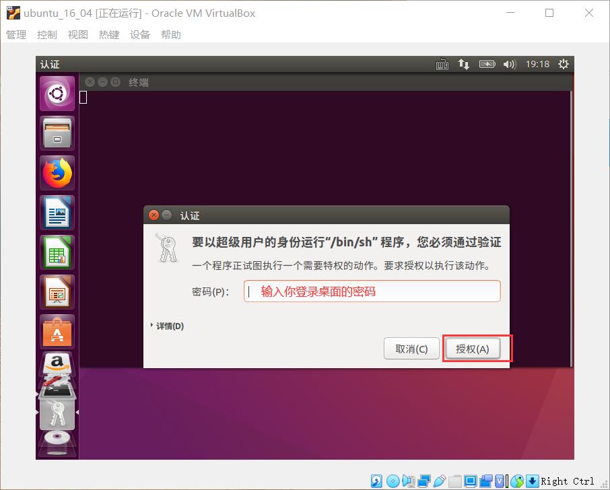The image size is (610, 490).
Task: Click the Right Ctrl host key label
Action: click(567, 481)
